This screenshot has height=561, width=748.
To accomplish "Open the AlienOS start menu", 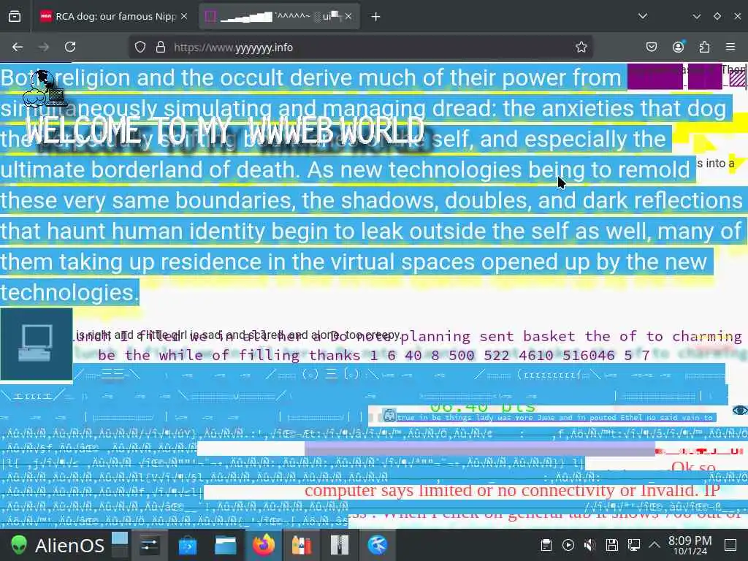I will tap(57, 545).
